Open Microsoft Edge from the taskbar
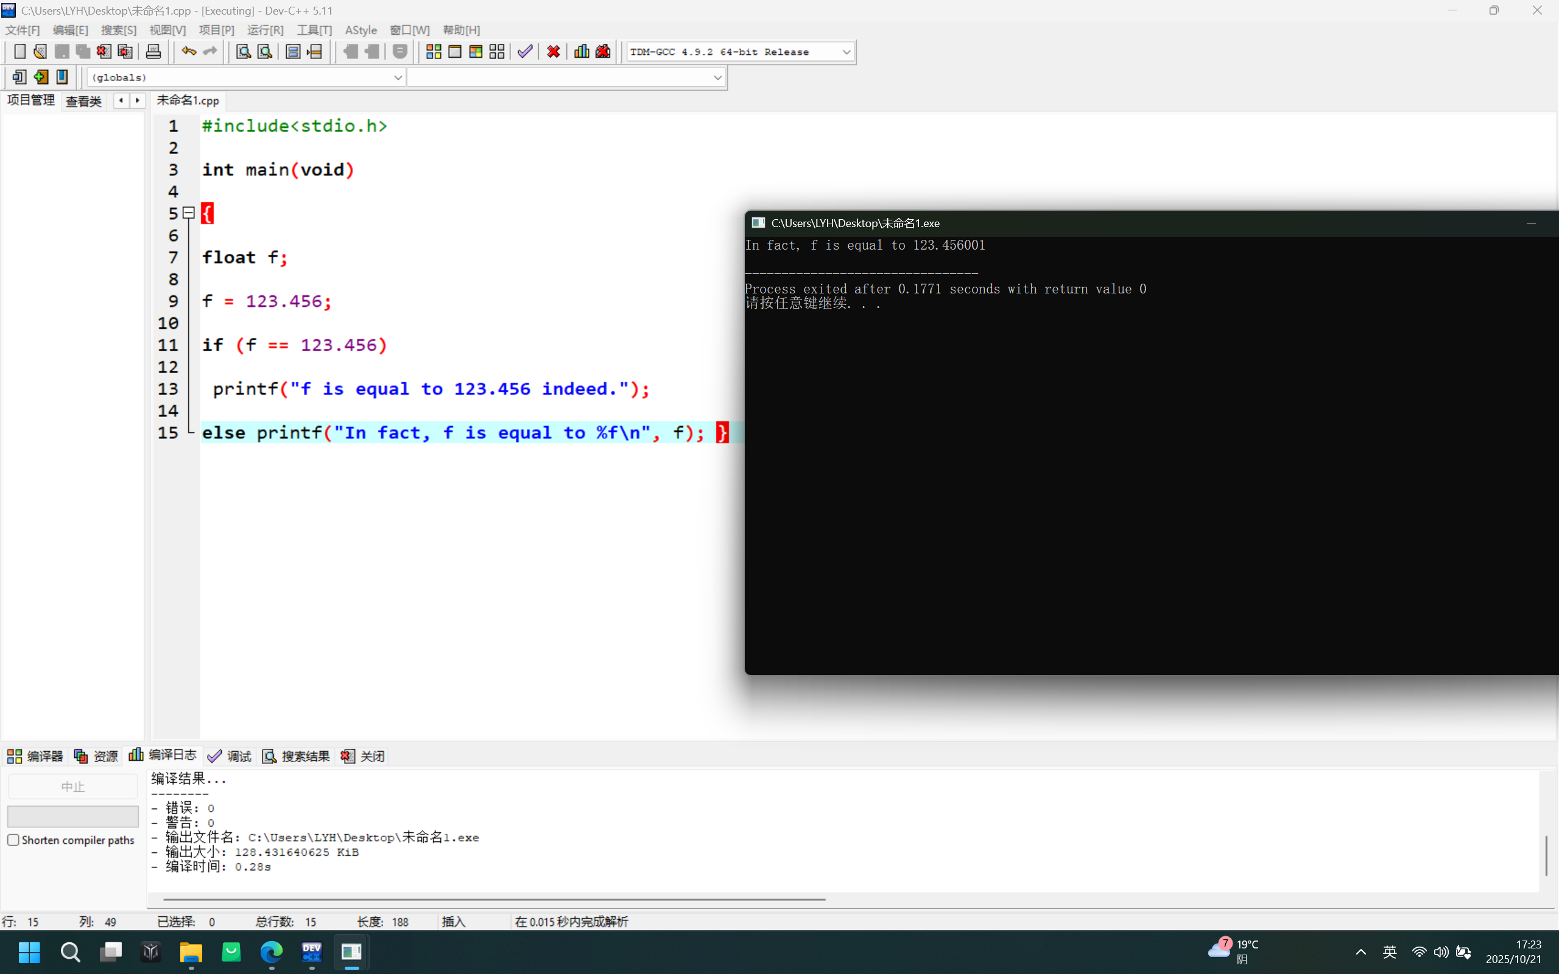 [271, 951]
